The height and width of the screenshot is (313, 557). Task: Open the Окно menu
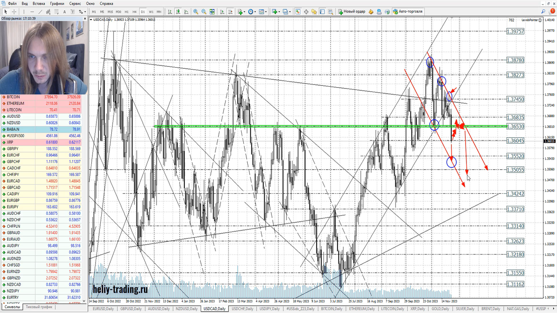pos(91,3)
